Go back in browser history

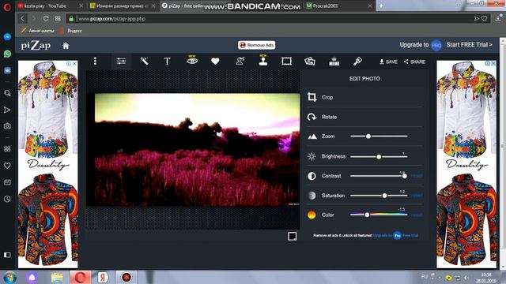pos(22,19)
